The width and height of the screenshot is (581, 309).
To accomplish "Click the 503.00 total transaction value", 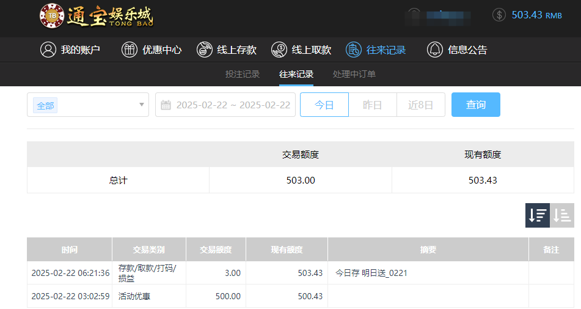I will [x=301, y=181].
